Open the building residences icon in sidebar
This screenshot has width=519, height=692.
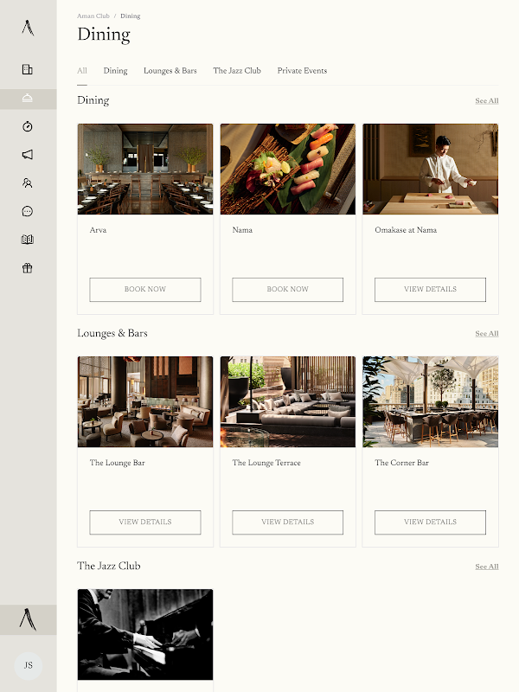click(28, 69)
